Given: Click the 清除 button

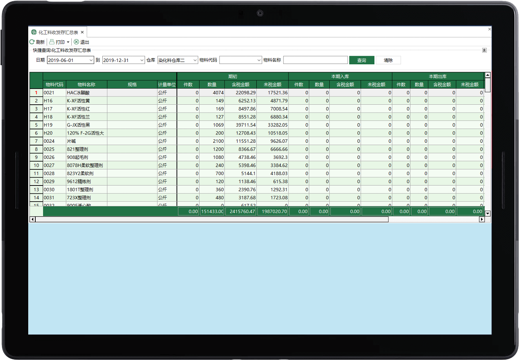Looking at the screenshot, I should pos(388,60).
